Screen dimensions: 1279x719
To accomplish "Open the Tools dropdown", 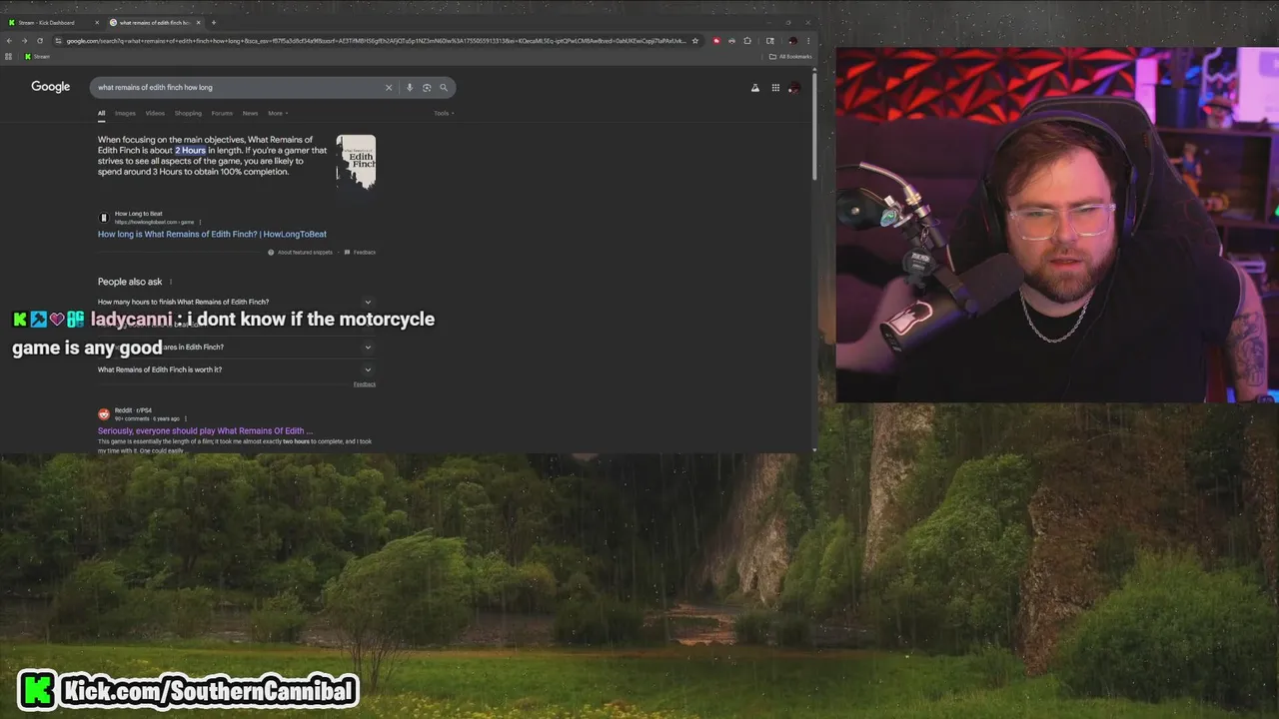I will coord(444,113).
